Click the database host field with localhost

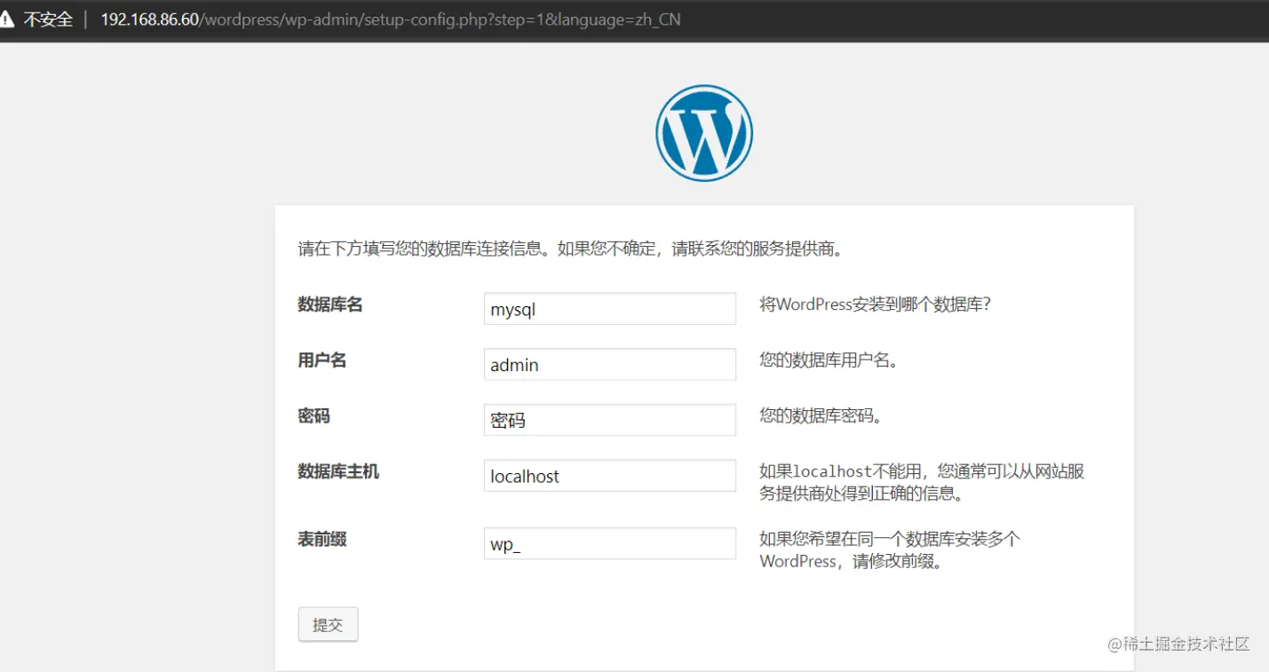(610, 475)
